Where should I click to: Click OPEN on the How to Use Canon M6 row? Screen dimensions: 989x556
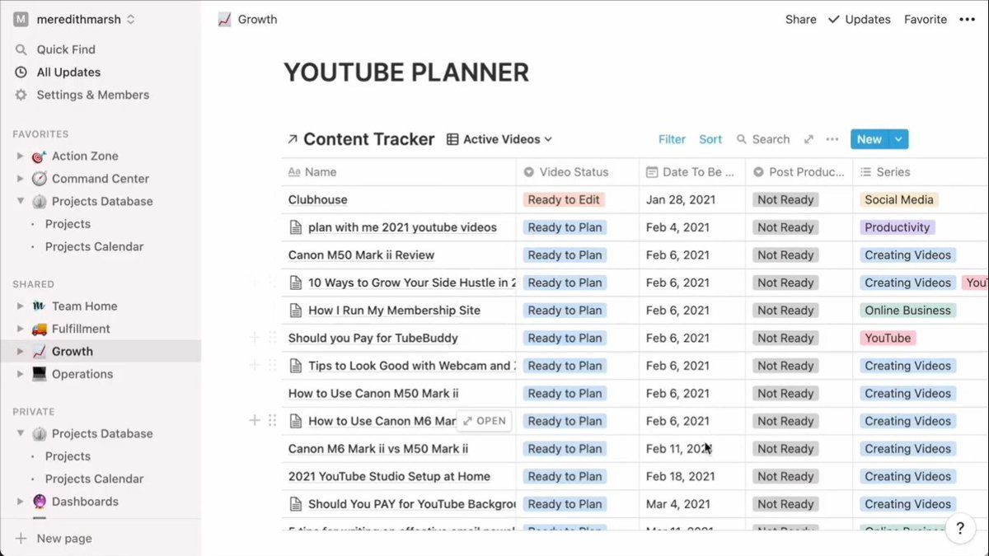pyautogui.click(x=484, y=420)
